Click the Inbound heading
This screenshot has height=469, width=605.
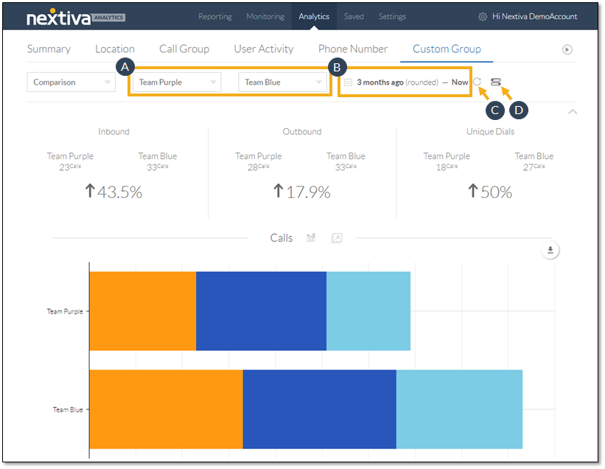pyautogui.click(x=113, y=132)
